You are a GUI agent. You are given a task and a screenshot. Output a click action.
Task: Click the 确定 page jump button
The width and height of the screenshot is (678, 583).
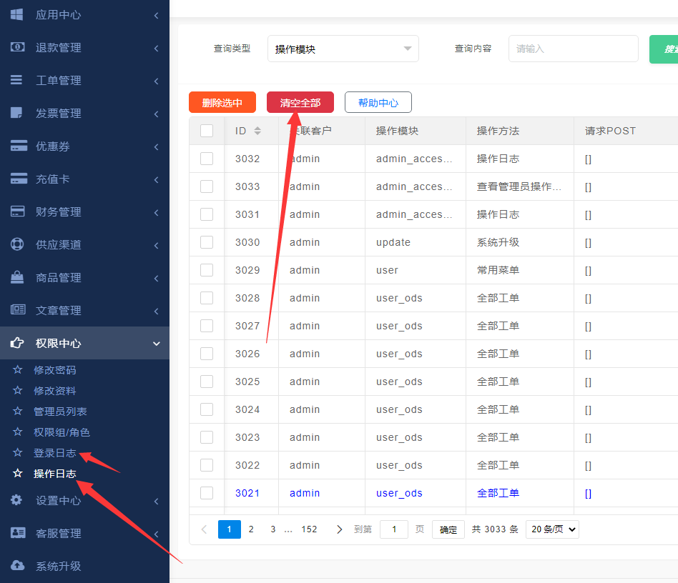coord(448,529)
